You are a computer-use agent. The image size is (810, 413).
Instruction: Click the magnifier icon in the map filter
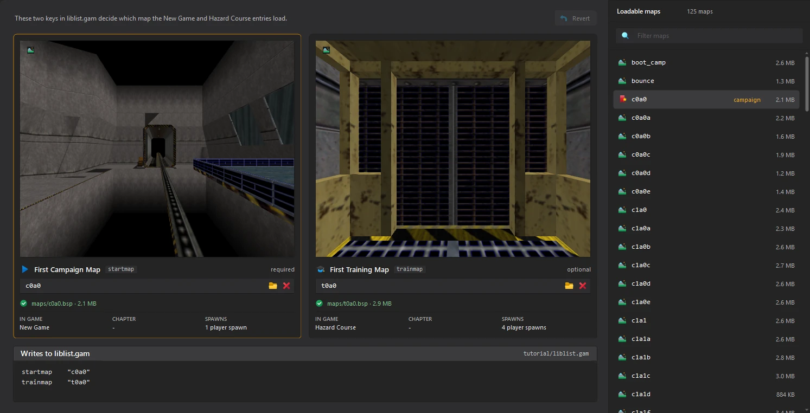tap(626, 36)
